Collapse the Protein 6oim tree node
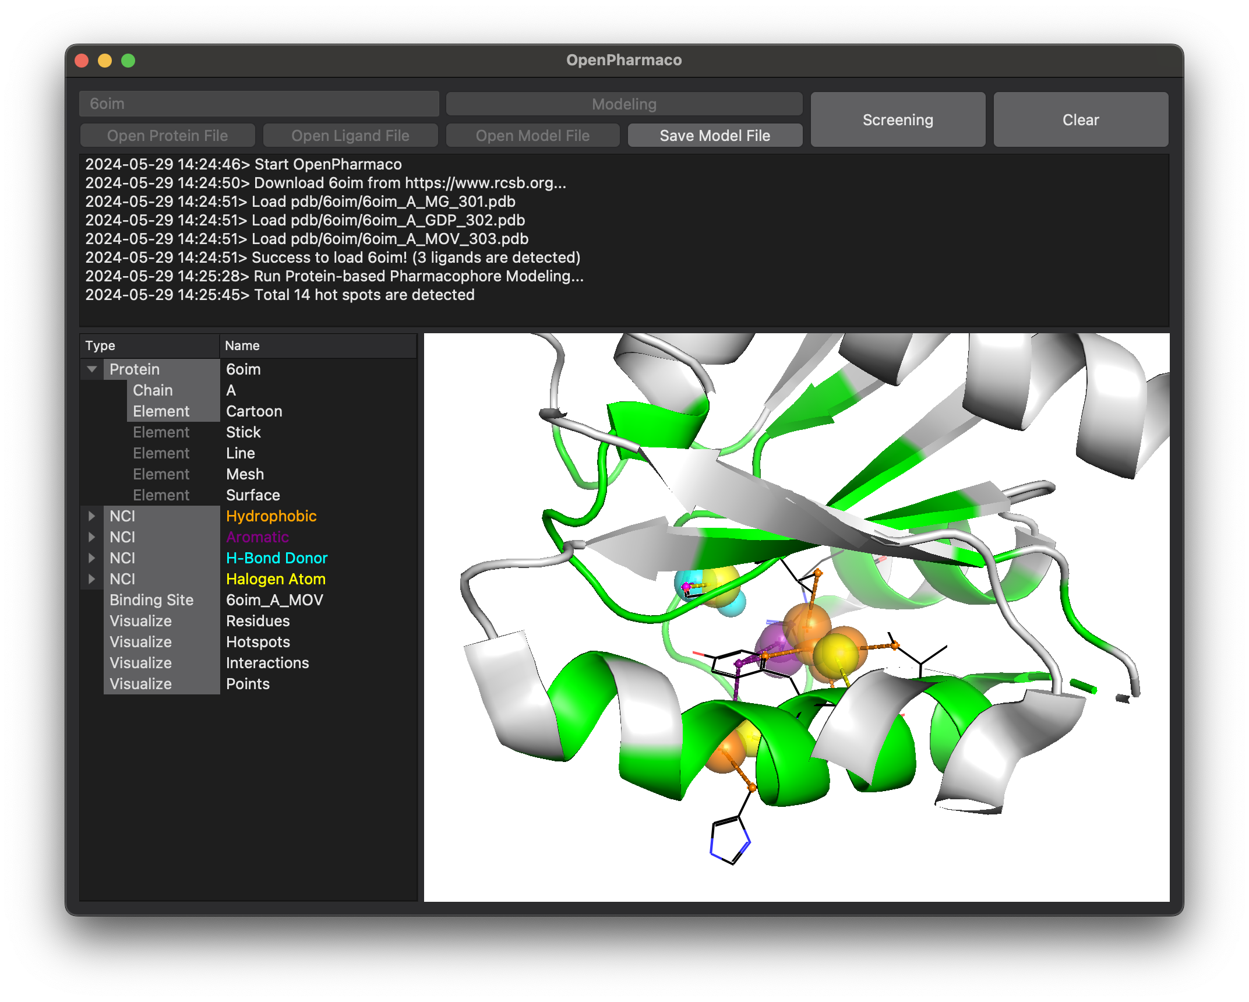This screenshot has height=1002, width=1249. [x=91, y=369]
